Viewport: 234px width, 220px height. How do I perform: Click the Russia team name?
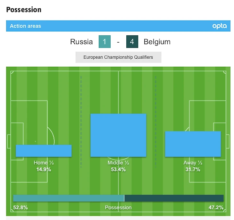[81, 42]
